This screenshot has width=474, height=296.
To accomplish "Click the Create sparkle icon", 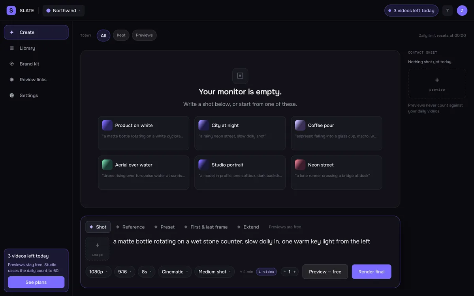I will click(x=12, y=32).
